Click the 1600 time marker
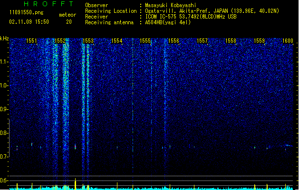299x190 pixels. click(x=288, y=41)
